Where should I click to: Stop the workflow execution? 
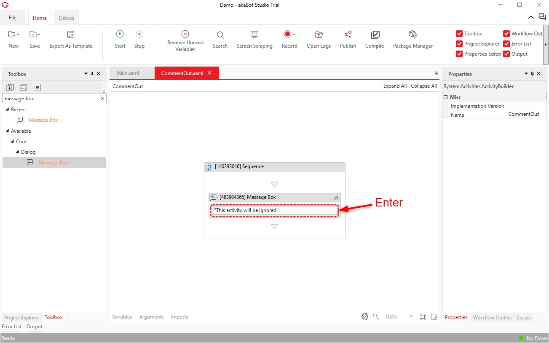(139, 34)
